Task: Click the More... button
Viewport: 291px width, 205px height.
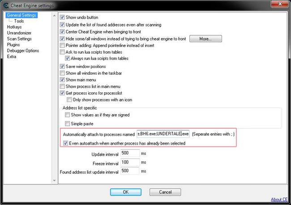Action: coord(205,39)
